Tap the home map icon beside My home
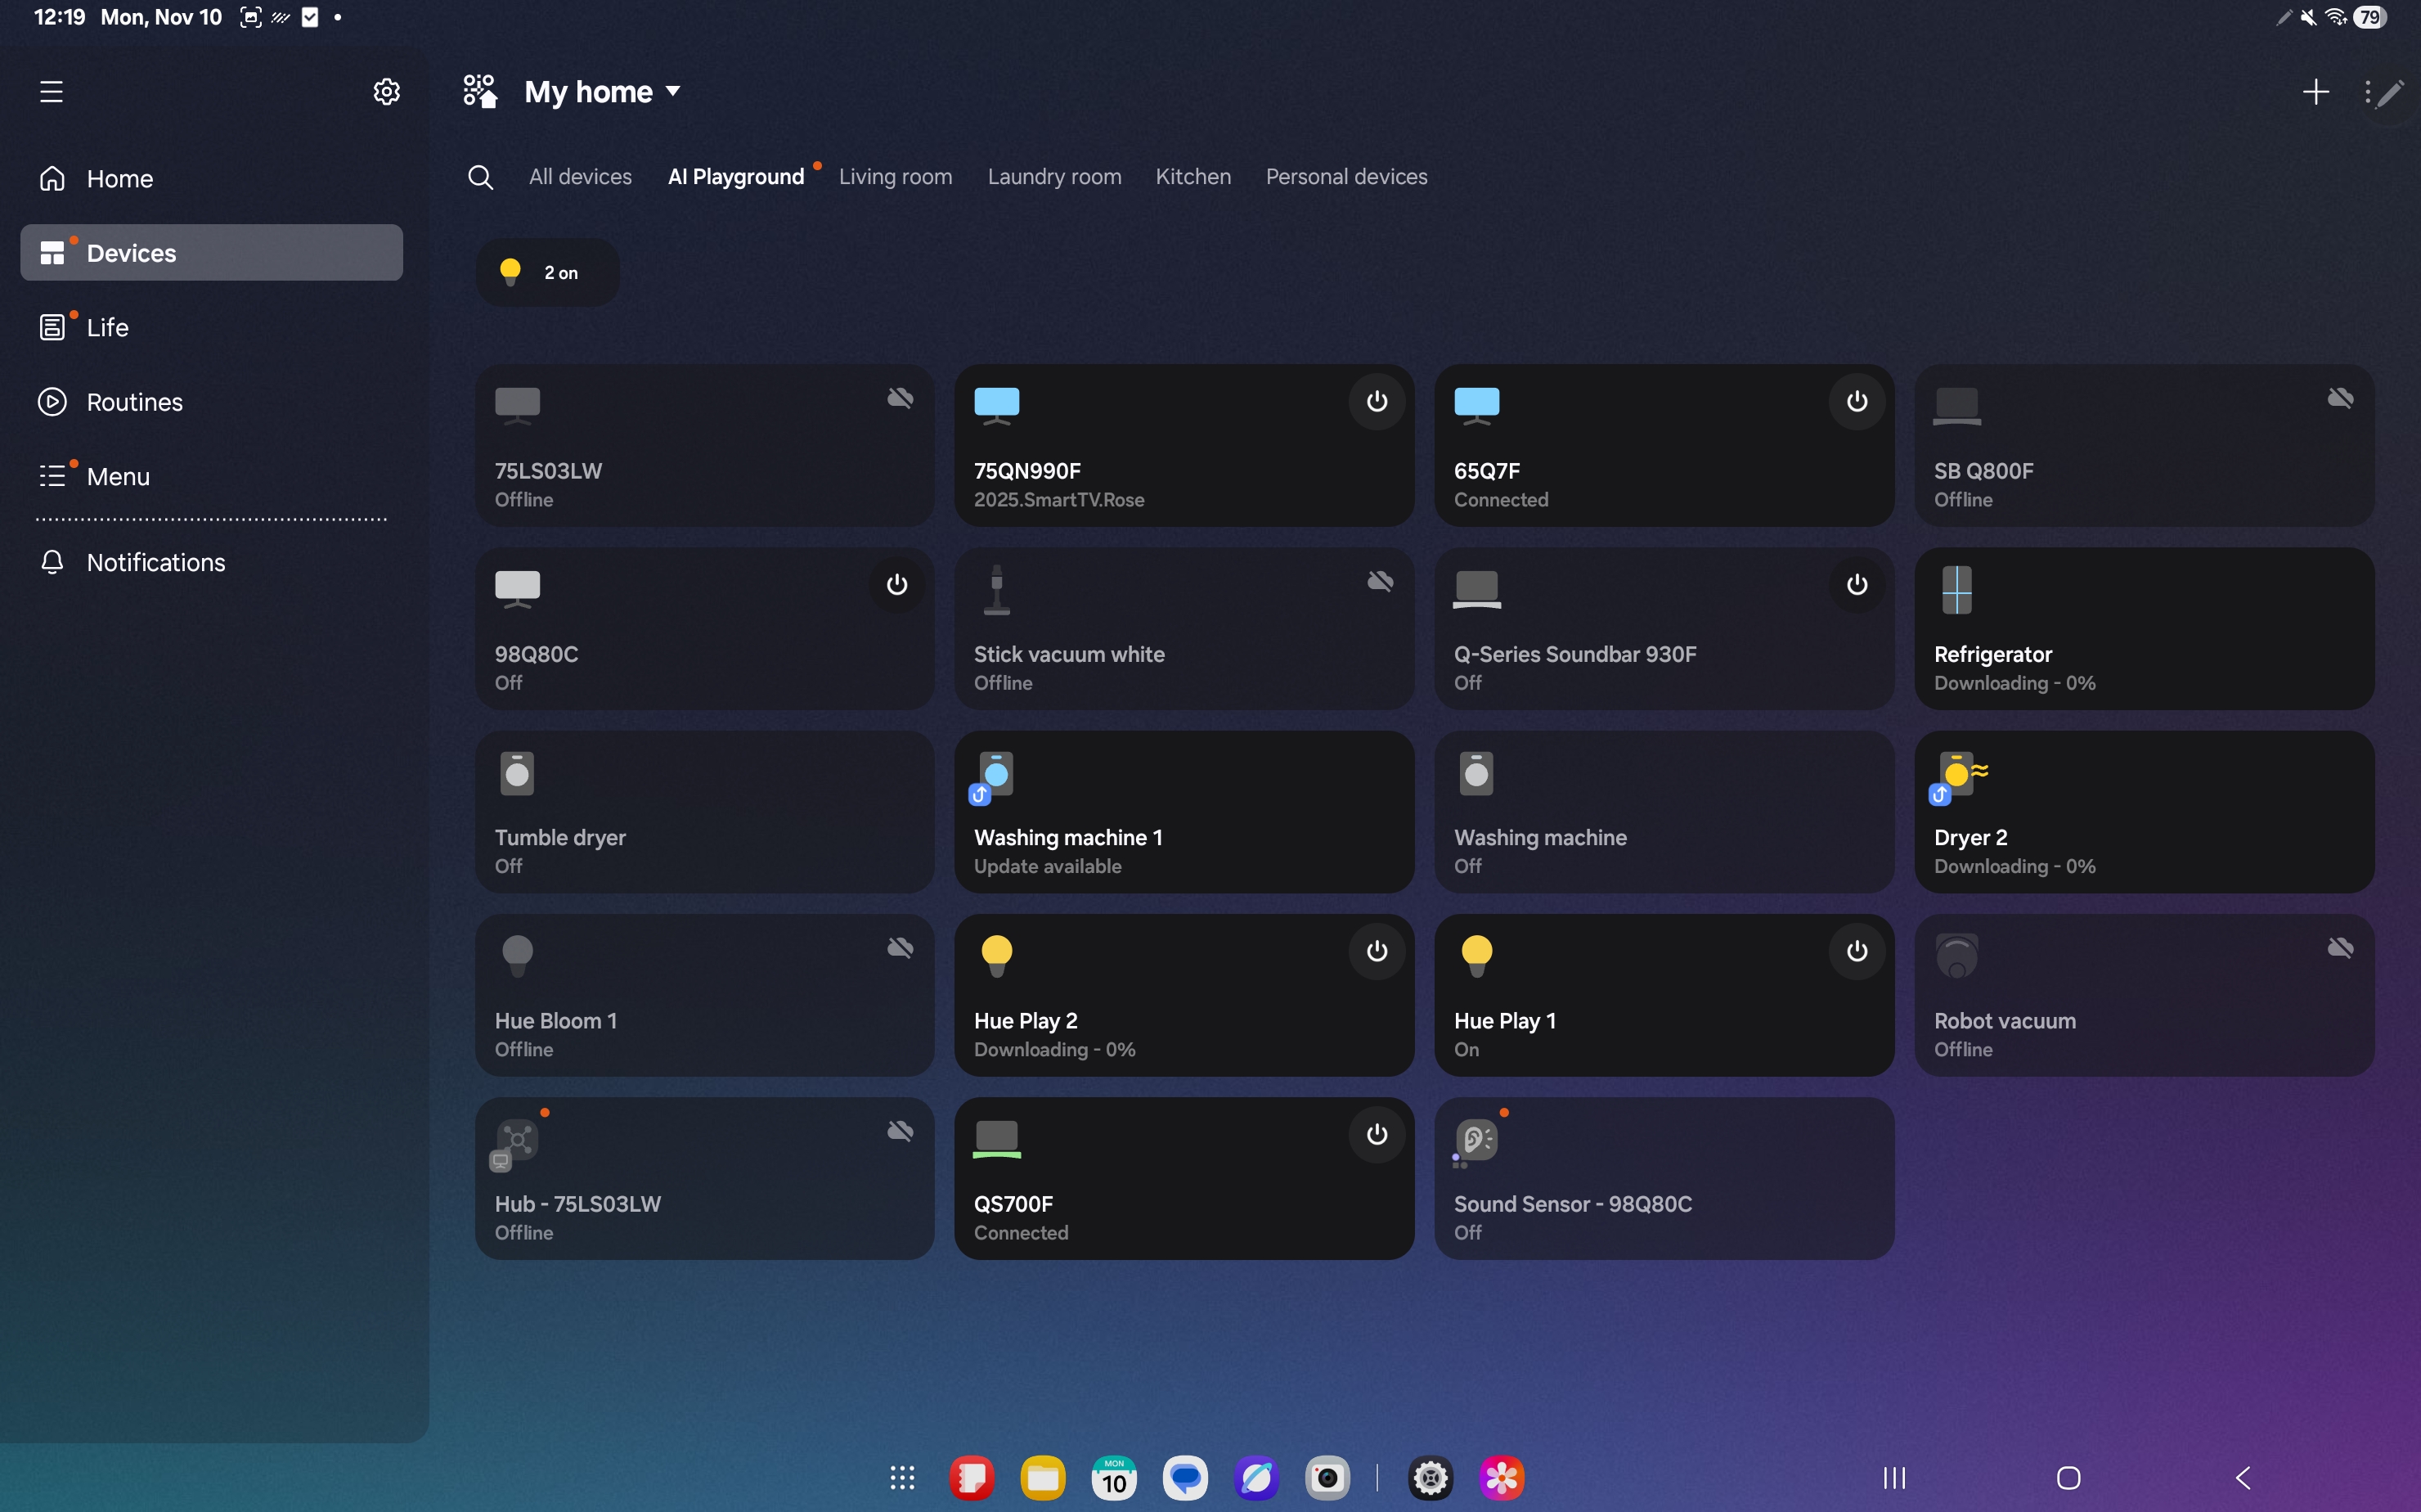Viewport: 2421px width, 1512px height. pyautogui.click(x=480, y=91)
